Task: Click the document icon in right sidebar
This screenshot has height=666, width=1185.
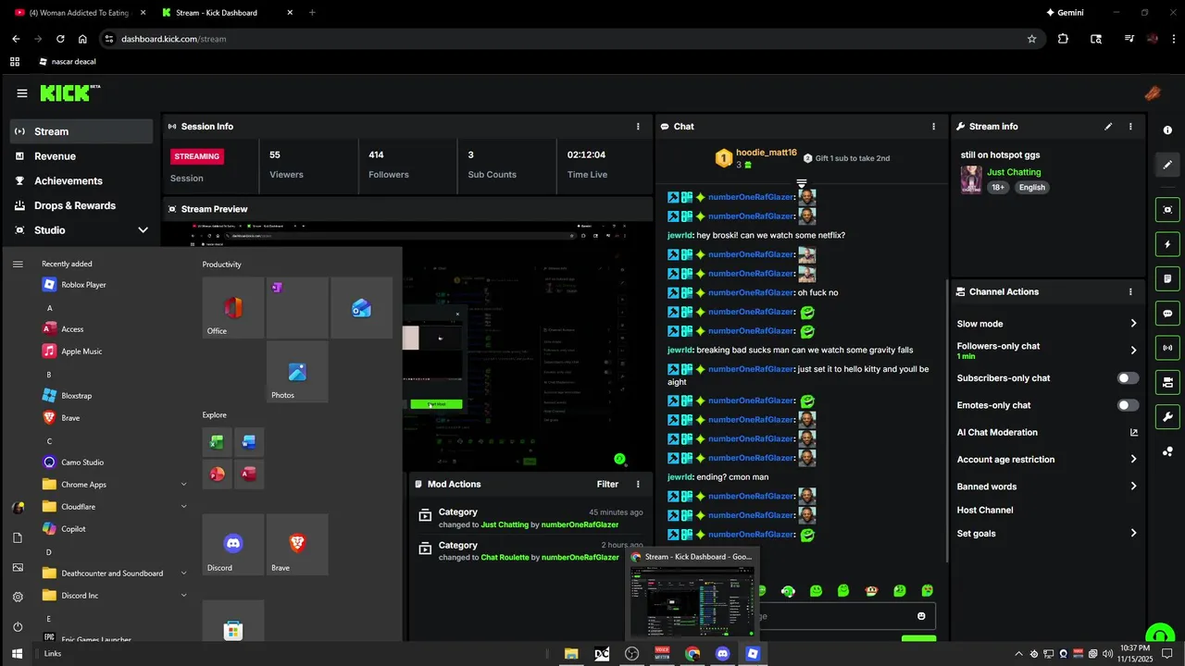Action: coord(1167,279)
